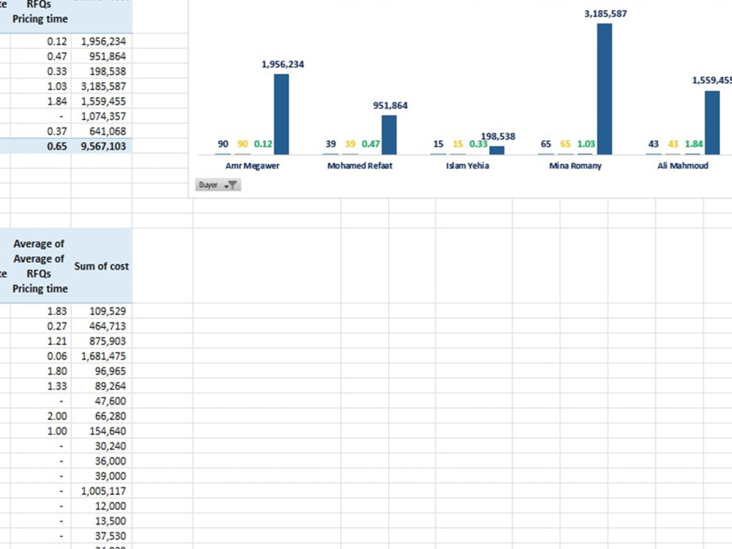Click the Amr Megawer axis label in the chart

click(x=252, y=165)
